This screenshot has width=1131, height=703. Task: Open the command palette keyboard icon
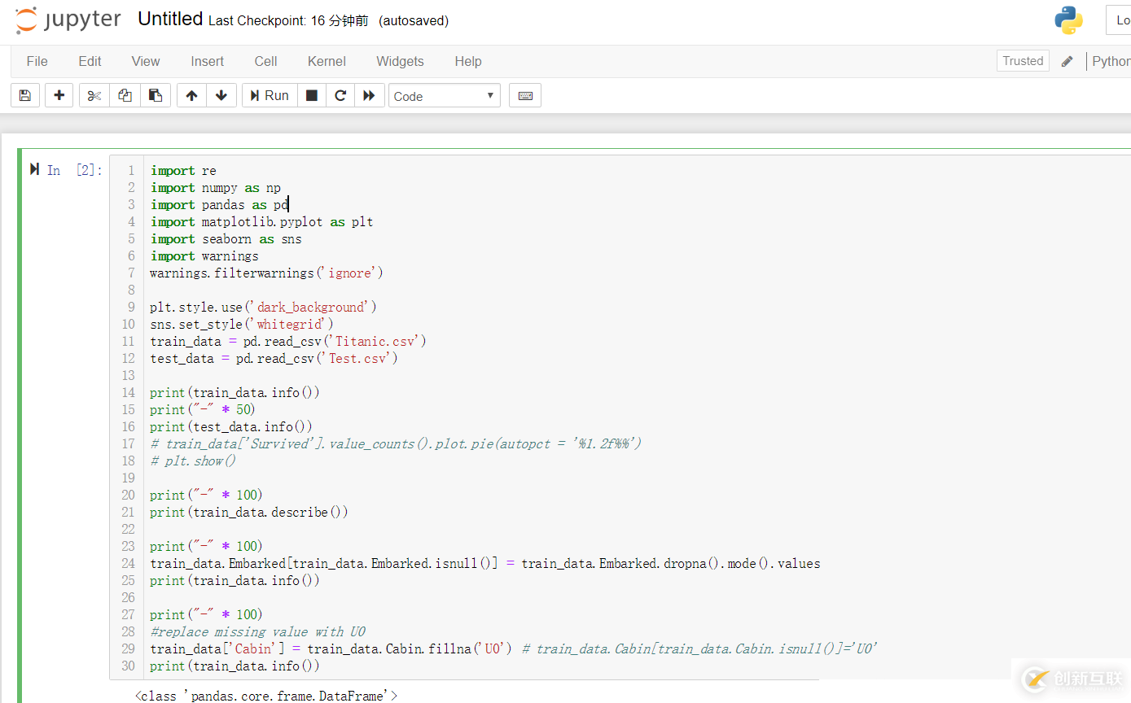[525, 96]
